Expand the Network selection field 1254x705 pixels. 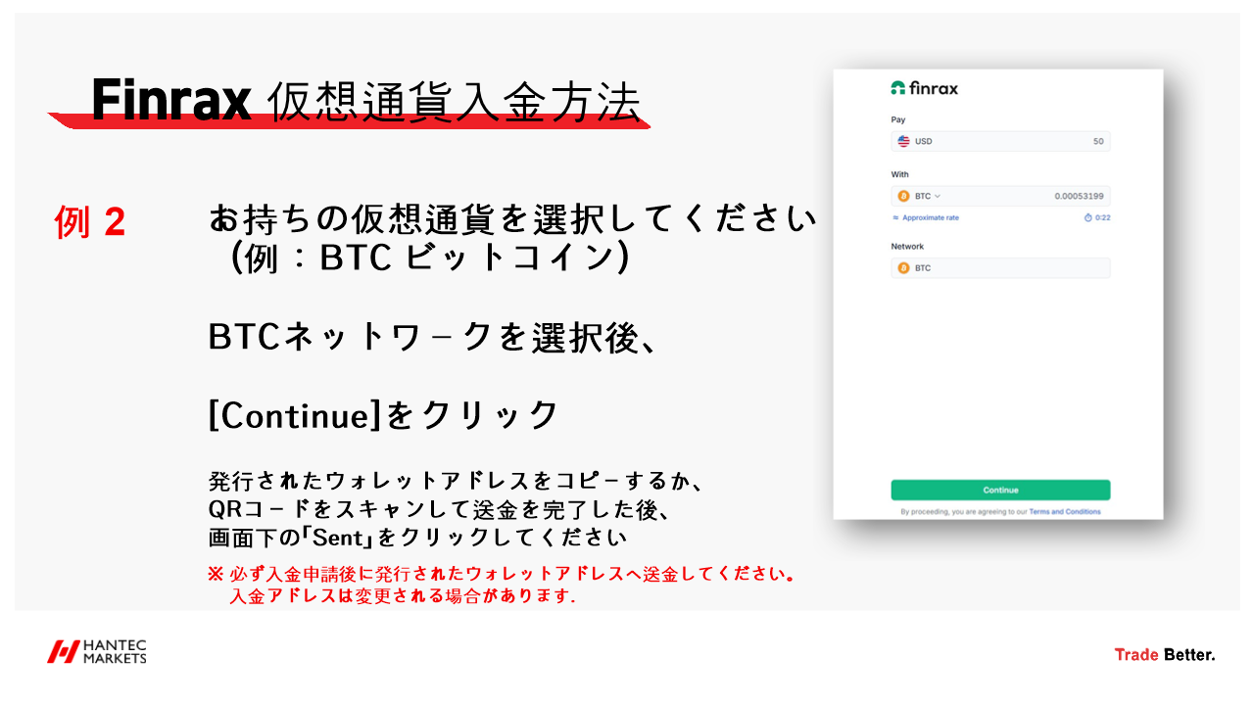999,267
